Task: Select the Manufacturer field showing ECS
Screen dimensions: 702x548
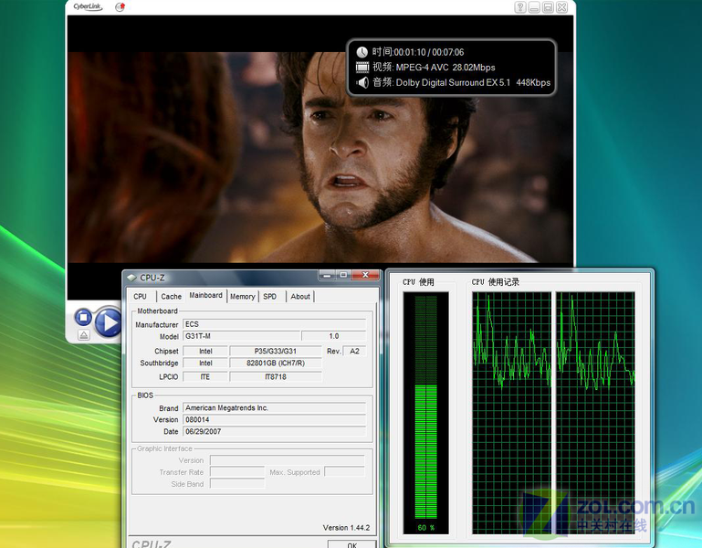Action: click(x=275, y=324)
